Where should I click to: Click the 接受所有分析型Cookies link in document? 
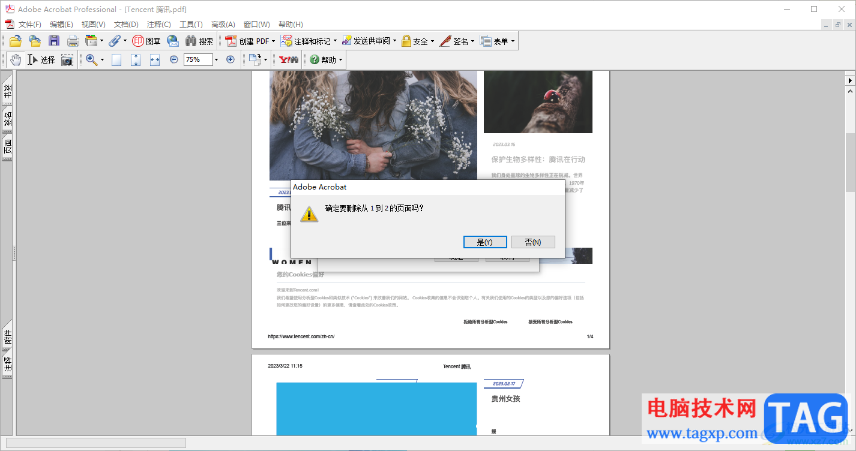[x=550, y=322]
